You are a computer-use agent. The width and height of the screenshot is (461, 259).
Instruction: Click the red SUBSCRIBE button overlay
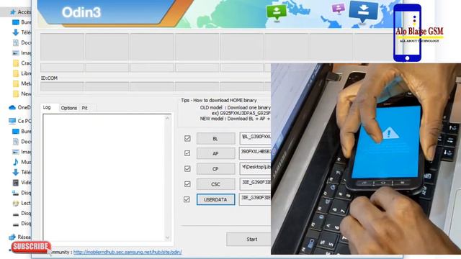pos(31,247)
